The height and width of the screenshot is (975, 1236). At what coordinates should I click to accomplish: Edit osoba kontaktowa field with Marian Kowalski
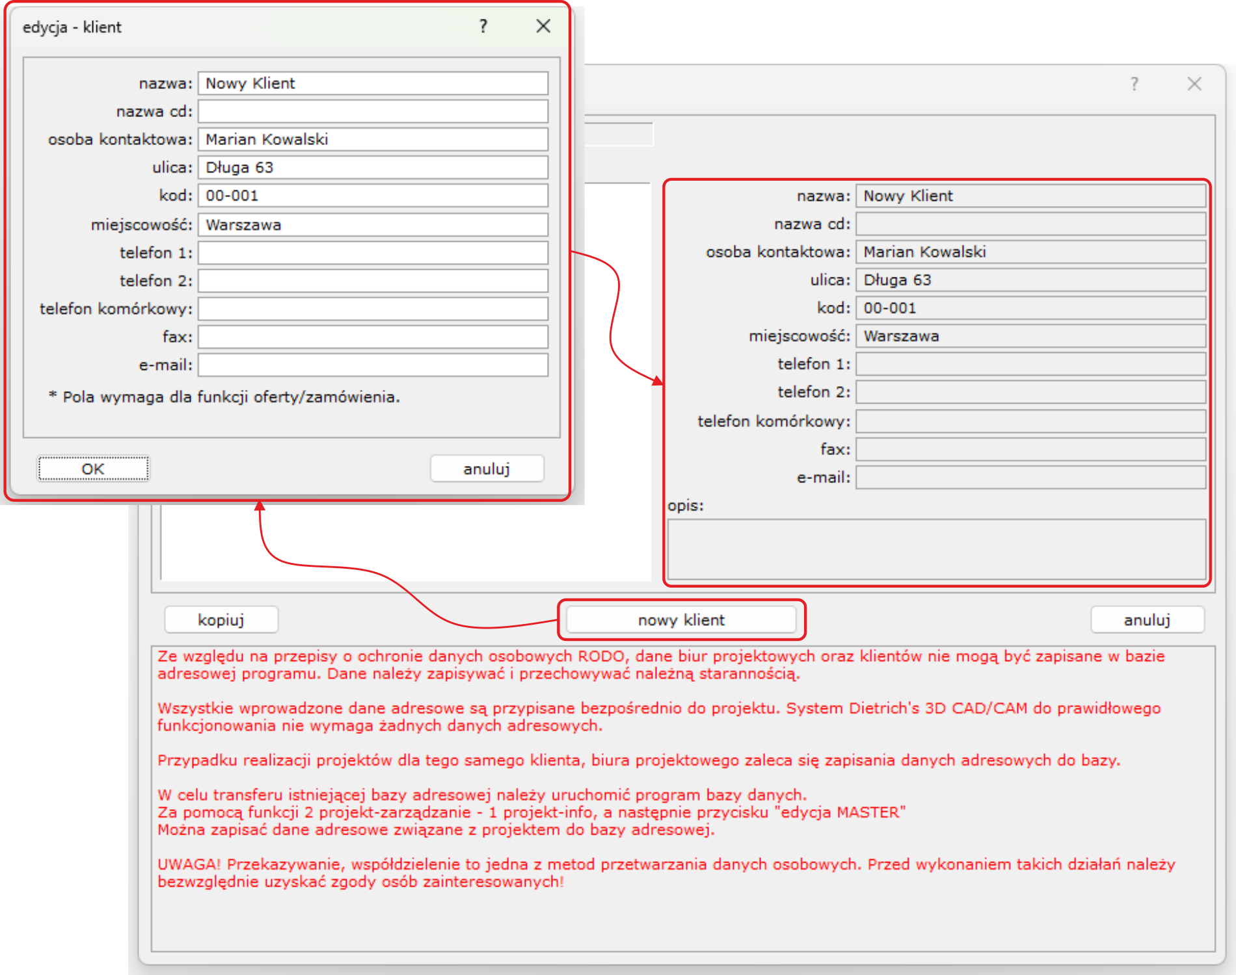coord(373,139)
